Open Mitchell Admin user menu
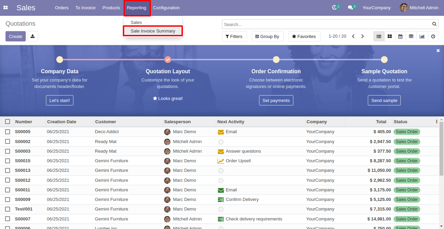Viewport: 444px width, 229px height. [419, 8]
